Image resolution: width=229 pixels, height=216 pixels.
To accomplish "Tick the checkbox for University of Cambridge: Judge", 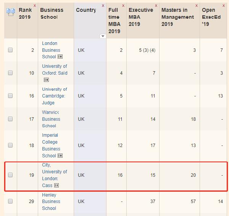I will coord(10,96).
